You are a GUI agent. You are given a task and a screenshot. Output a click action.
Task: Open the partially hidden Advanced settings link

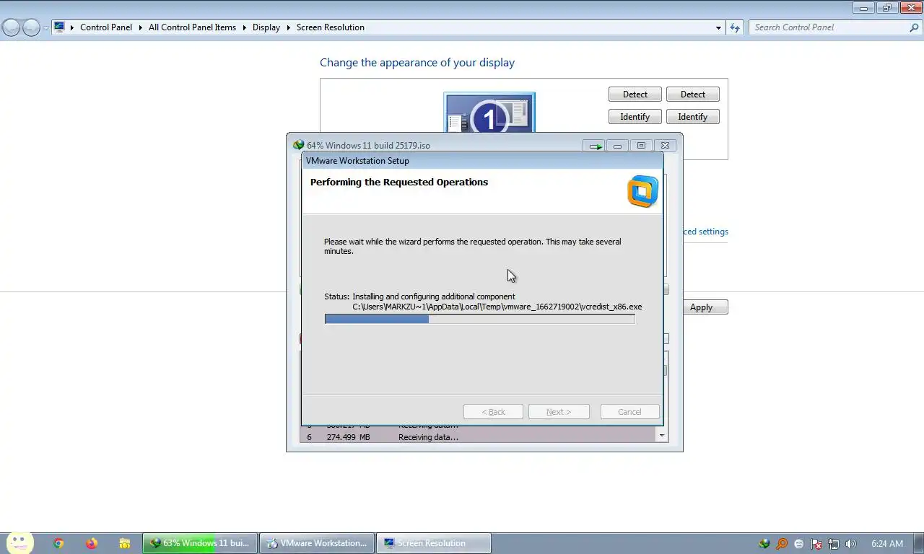[705, 232]
